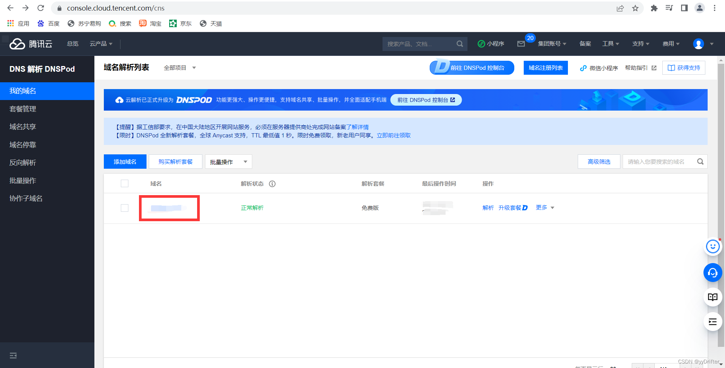Screen dimensions: 725x368
Task: Click the Tencent Cloud logo
Action: pos(31,44)
